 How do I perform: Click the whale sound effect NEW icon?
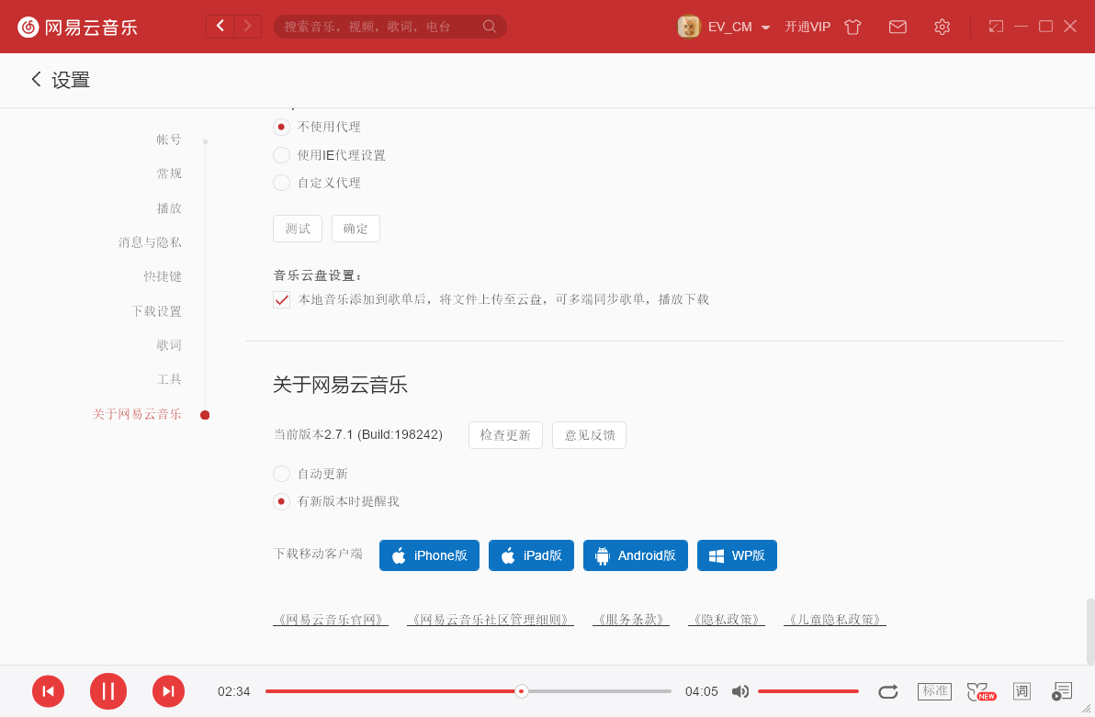click(977, 690)
